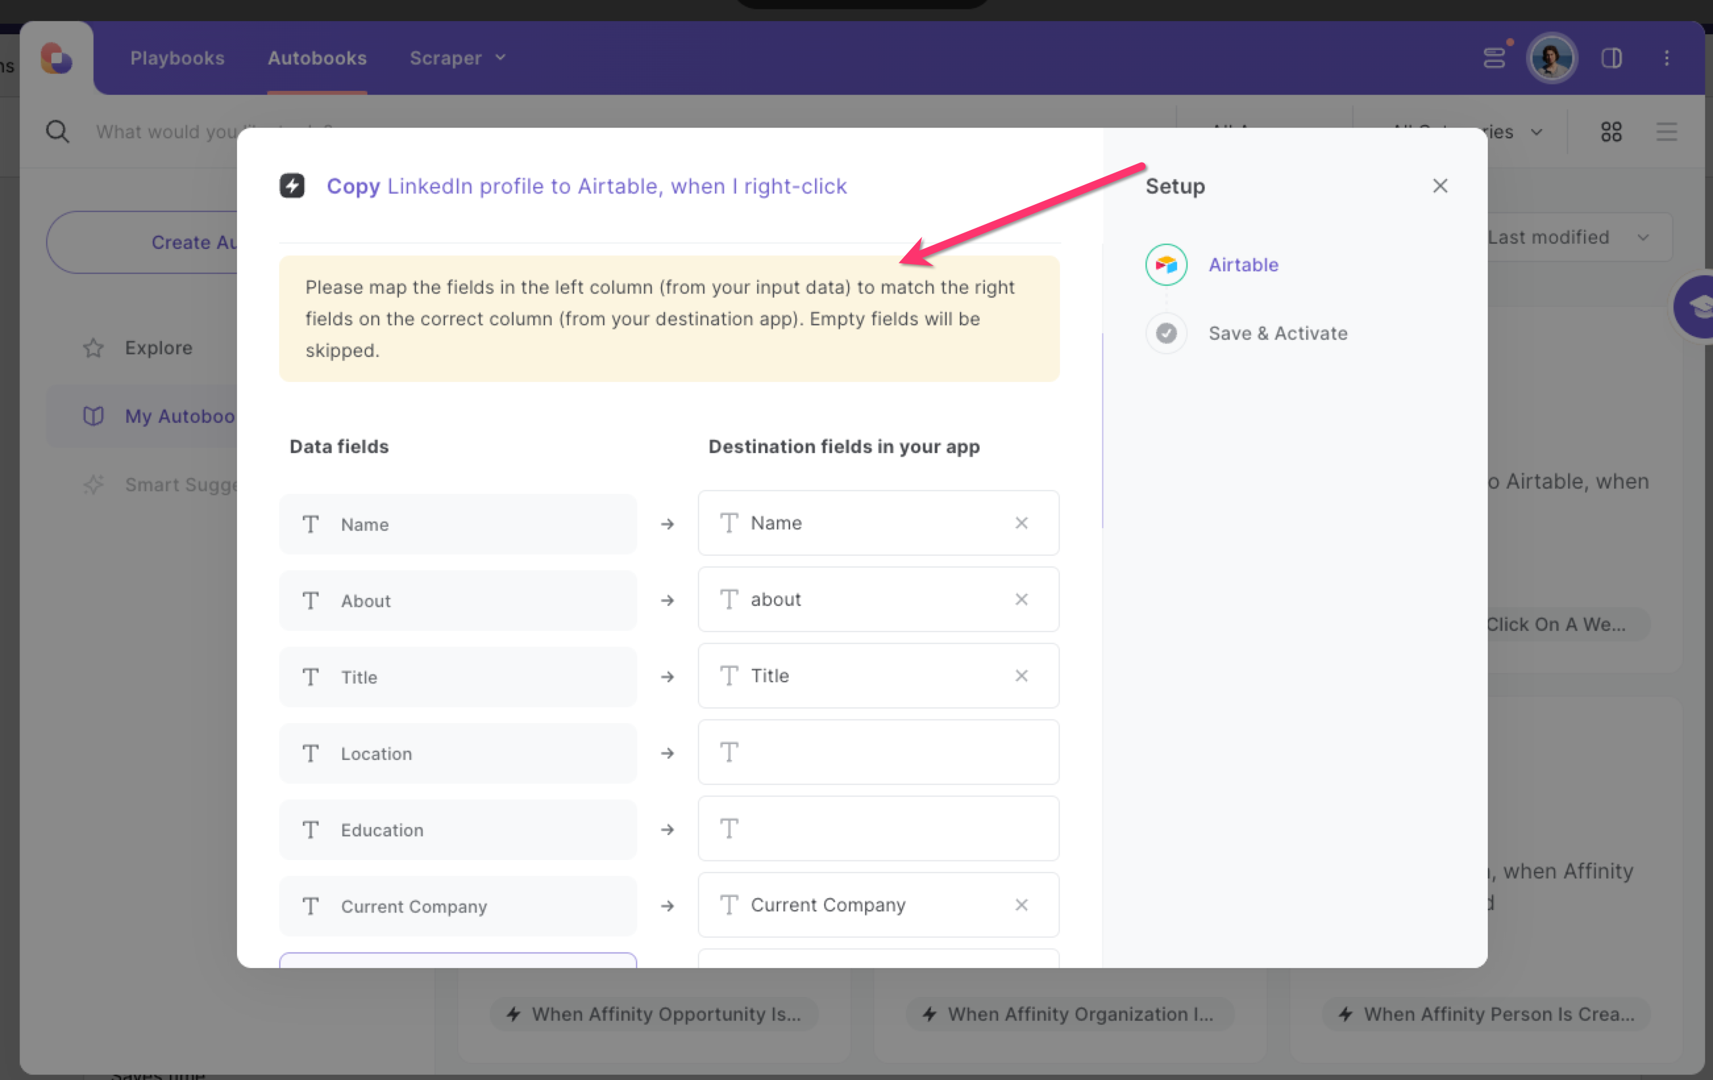
Task: Clear the 'about' destination mapping
Action: pyautogui.click(x=1021, y=599)
